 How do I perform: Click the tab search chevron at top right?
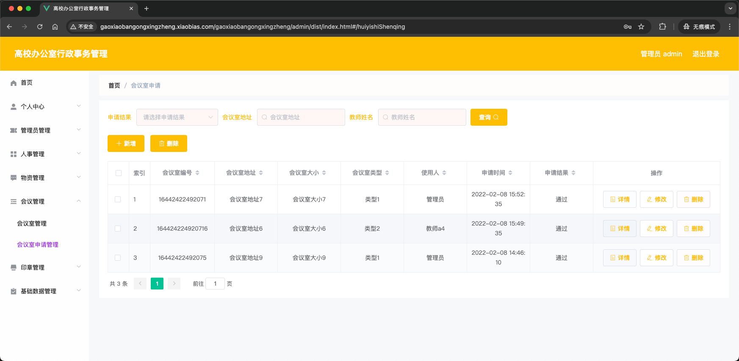click(x=730, y=8)
